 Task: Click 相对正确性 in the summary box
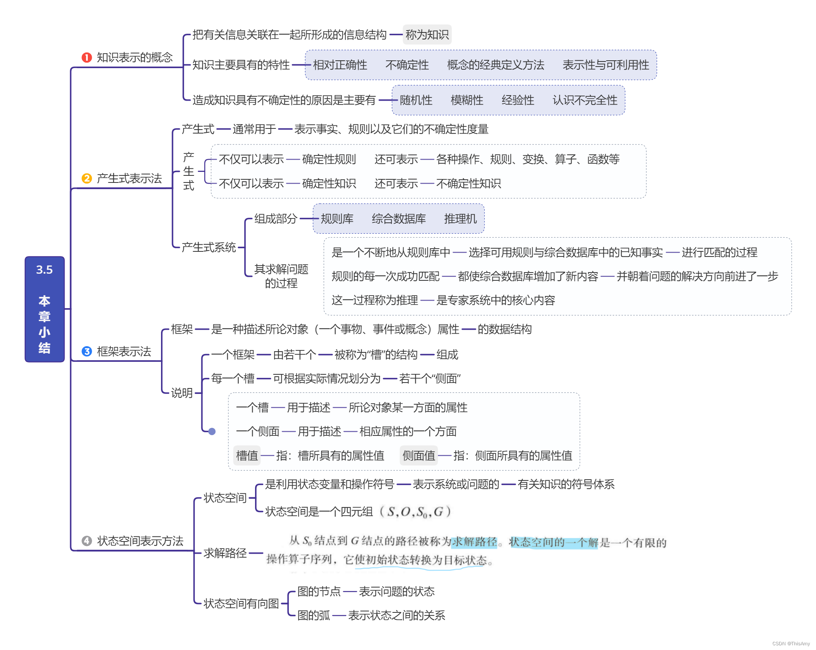[x=340, y=65]
